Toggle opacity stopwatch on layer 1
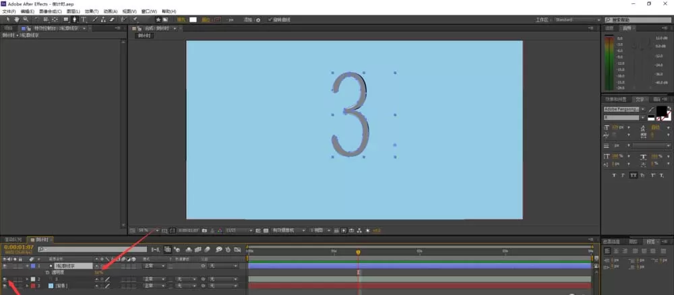 [47, 273]
